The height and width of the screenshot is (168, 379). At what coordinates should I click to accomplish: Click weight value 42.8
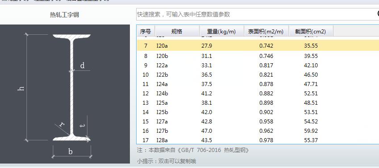pyautogui.click(x=207, y=121)
